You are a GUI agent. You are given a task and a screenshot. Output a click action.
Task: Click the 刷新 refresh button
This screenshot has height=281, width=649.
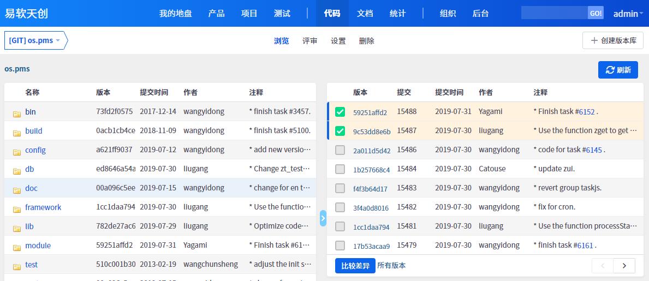[x=618, y=70]
